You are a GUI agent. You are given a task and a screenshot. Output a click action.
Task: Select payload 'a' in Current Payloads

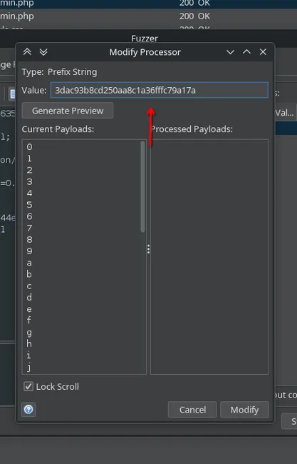(x=29, y=263)
